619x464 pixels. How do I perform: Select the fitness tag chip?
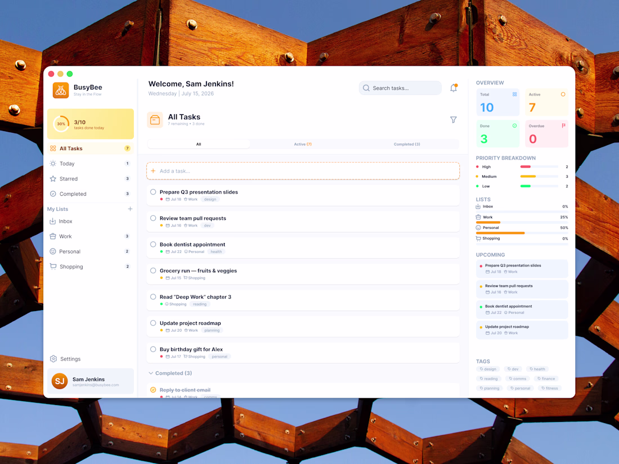tap(550, 388)
